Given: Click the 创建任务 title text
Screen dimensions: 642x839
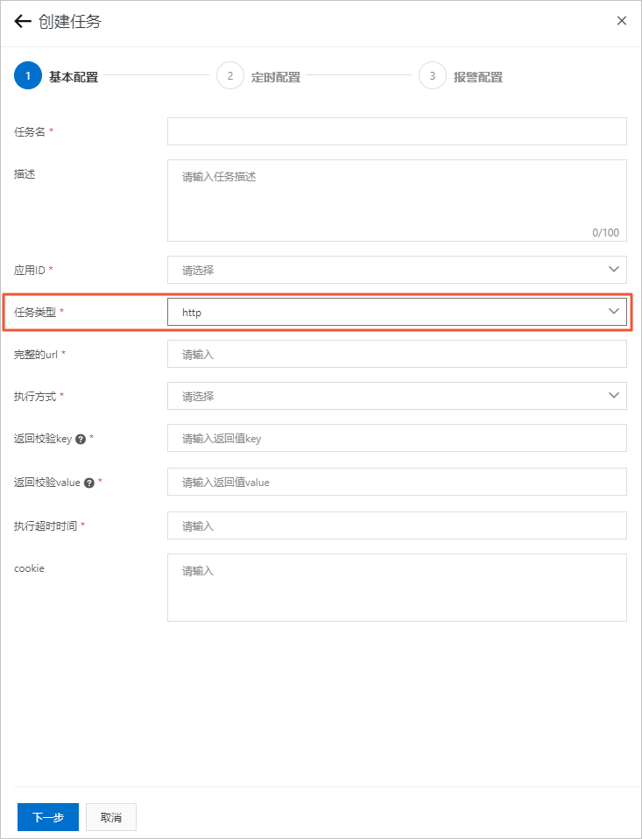Looking at the screenshot, I should tap(69, 21).
